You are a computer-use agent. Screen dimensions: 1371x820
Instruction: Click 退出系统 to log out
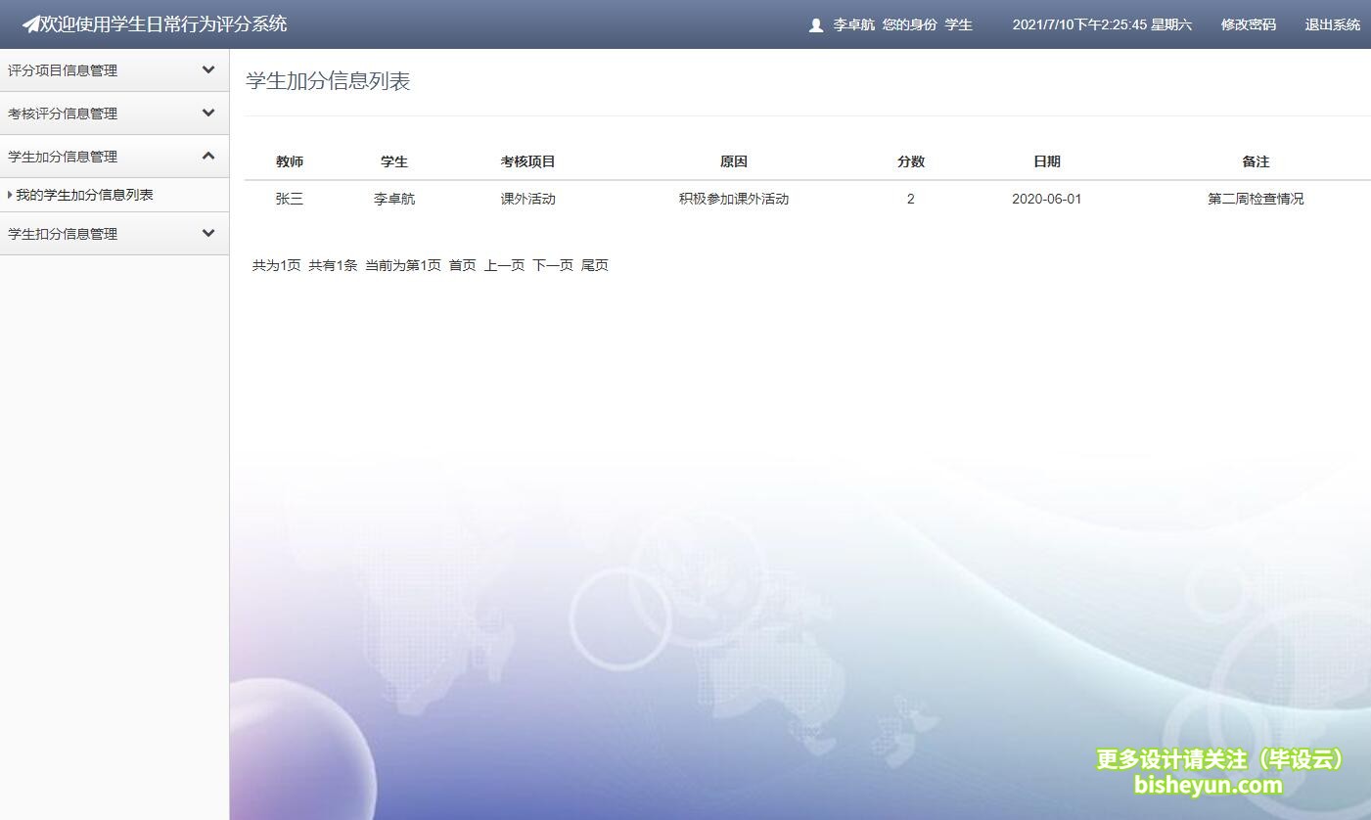[x=1332, y=25]
